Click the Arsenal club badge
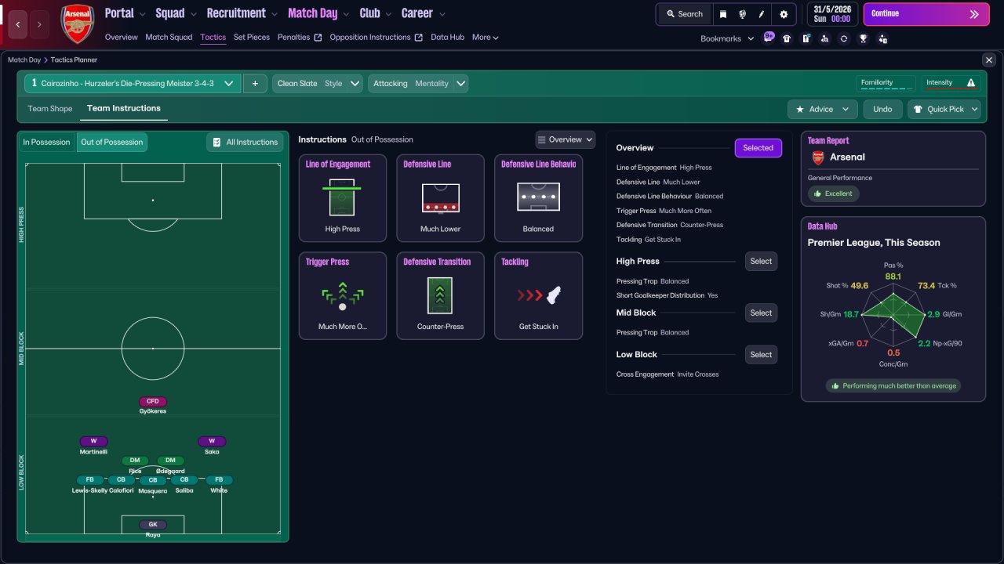Screen dimensions: 1004x564 point(78,24)
